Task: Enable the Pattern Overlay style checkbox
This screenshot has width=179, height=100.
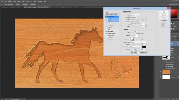Action: (x=106, y=36)
